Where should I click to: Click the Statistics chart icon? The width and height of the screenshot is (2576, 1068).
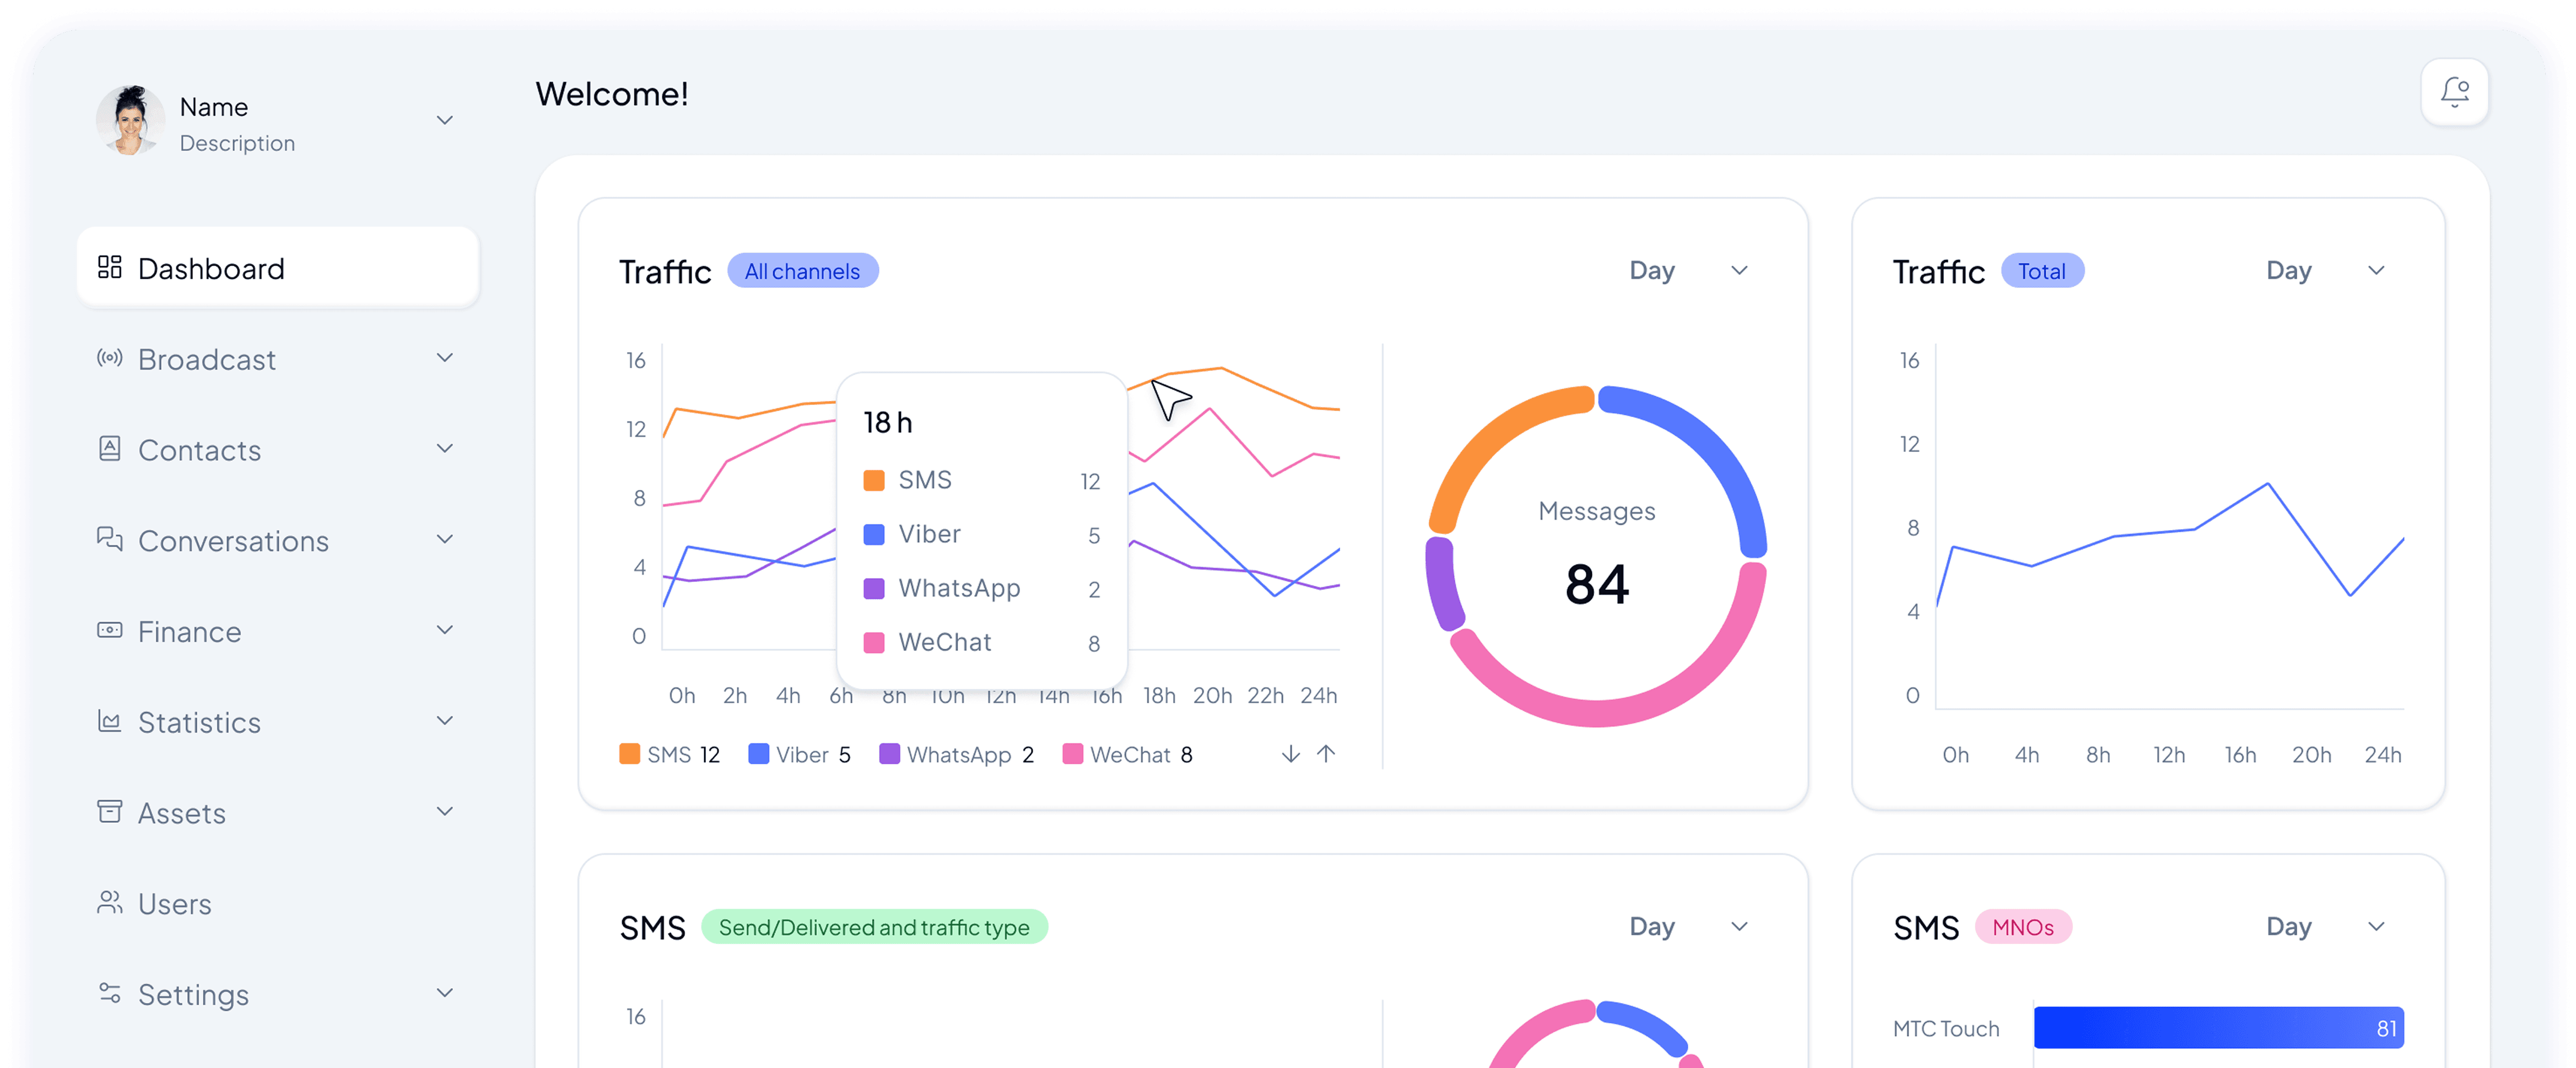pos(109,721)
